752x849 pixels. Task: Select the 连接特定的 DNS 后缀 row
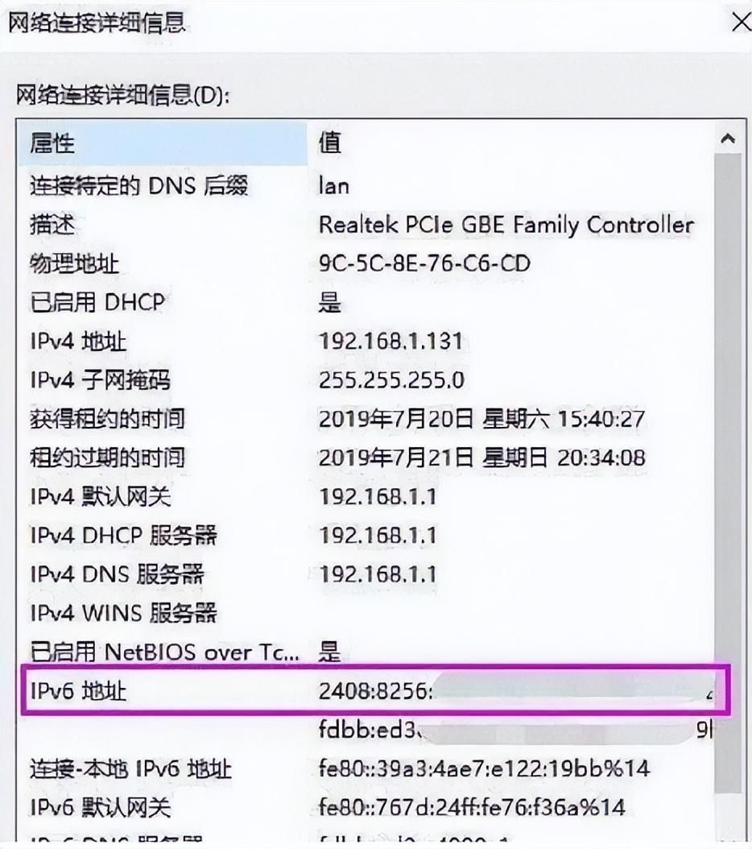click(366, 186)
